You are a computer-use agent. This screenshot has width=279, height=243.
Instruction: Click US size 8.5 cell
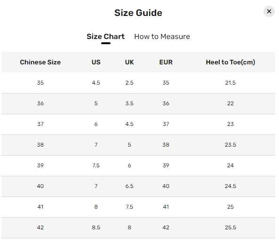tap(96, 227)
